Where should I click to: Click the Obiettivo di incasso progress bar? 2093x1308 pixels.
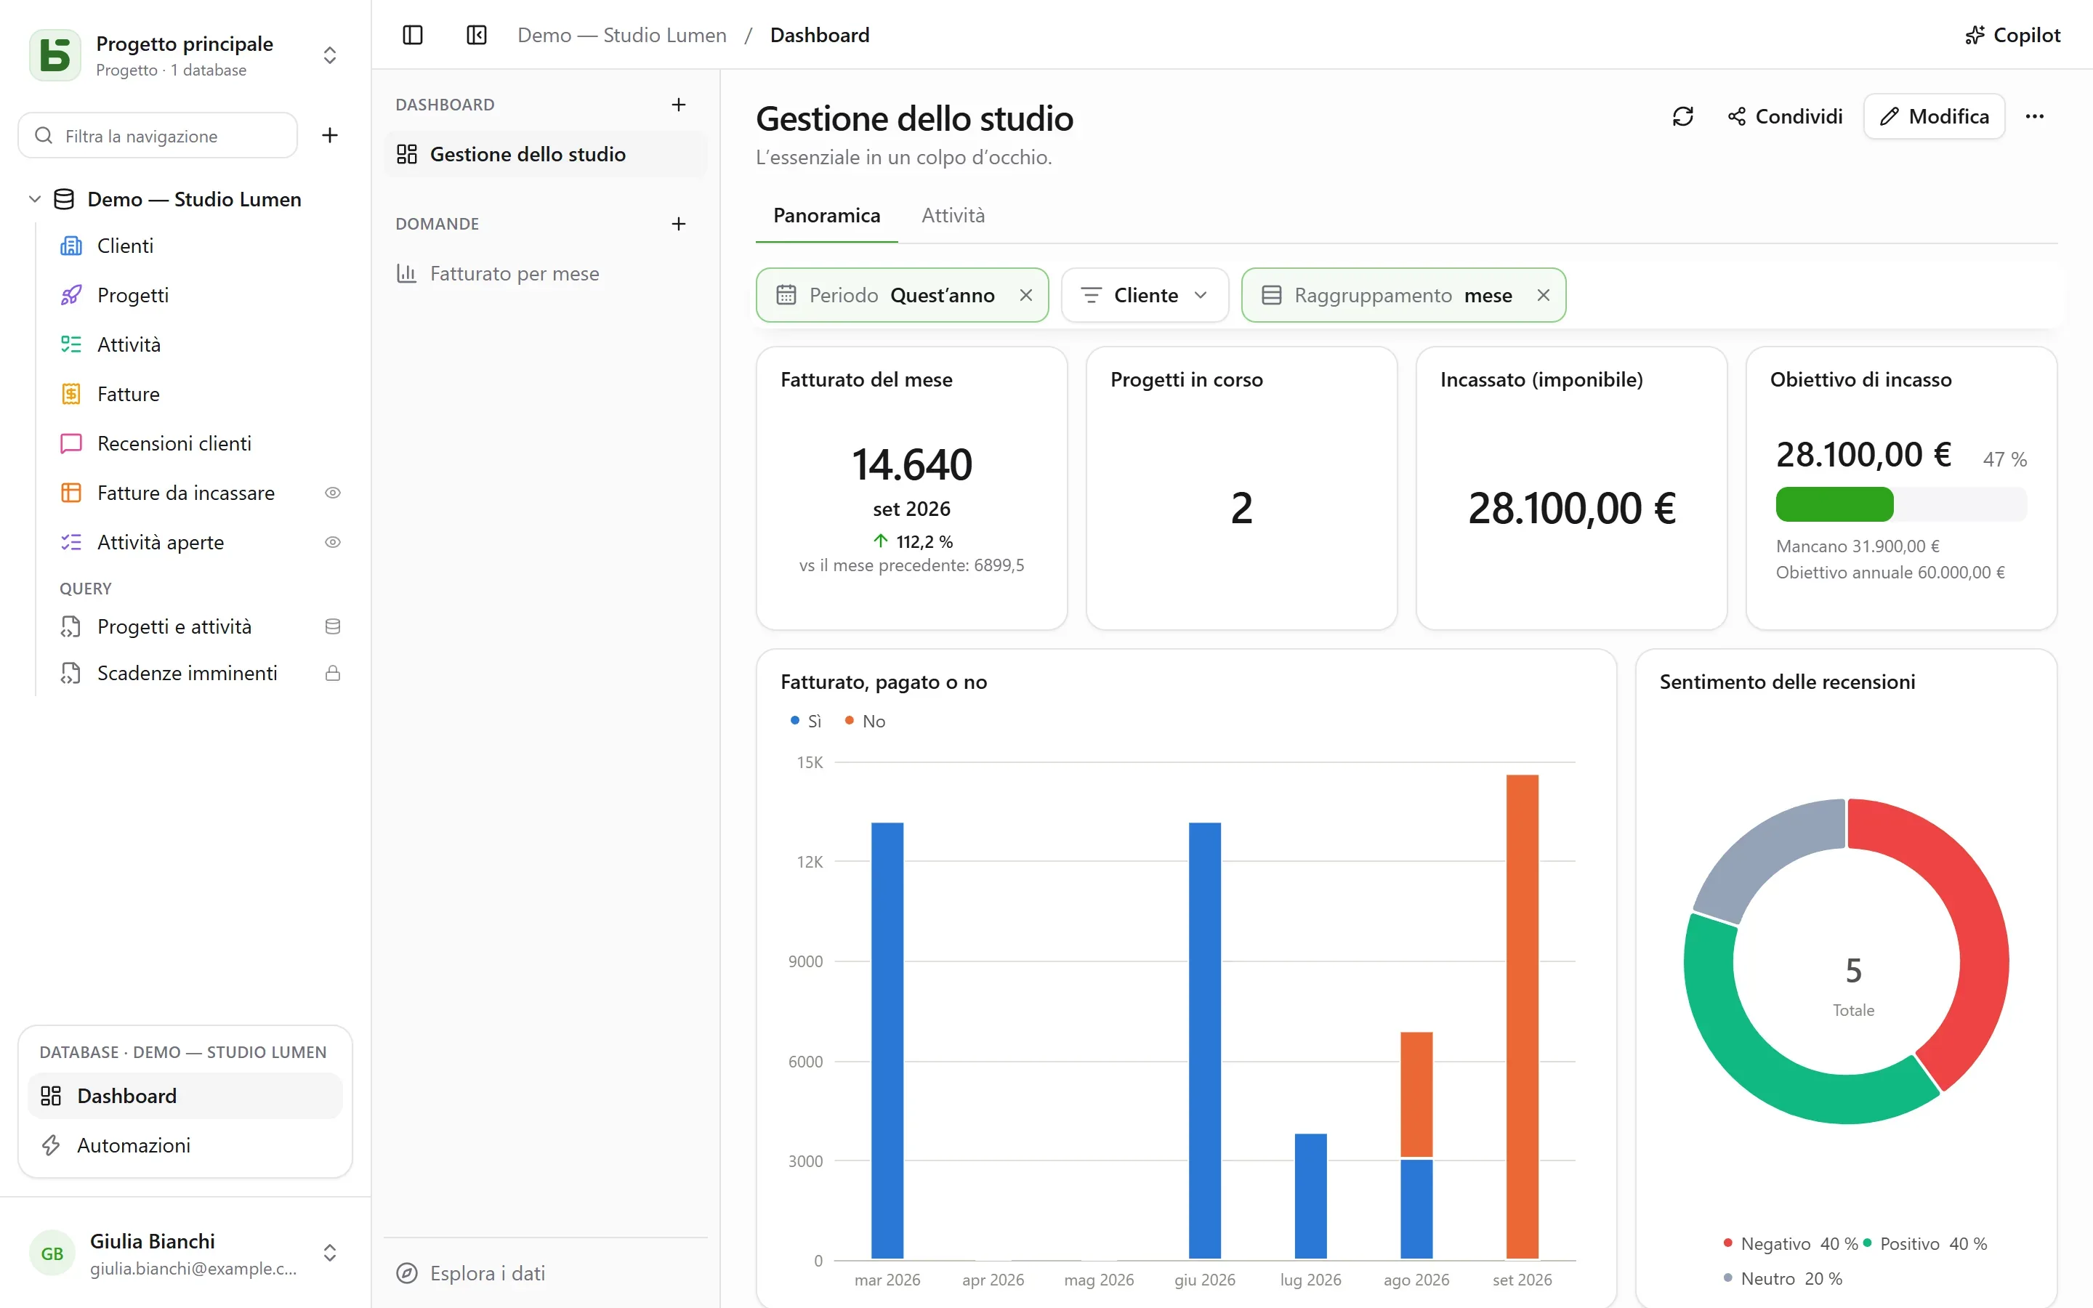[1901, 504]
